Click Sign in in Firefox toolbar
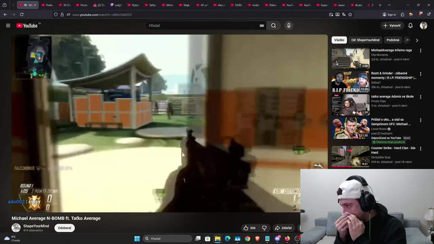The height and width of the screenshot is (244, 434). pyautogui.click(x=389, y=15)
